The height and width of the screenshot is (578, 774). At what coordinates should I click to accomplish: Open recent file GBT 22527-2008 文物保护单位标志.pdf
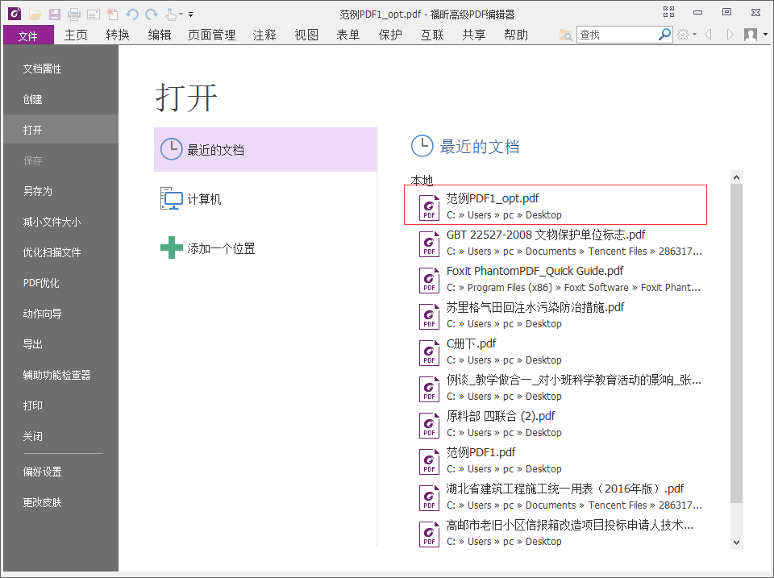(x=561, y=243)
